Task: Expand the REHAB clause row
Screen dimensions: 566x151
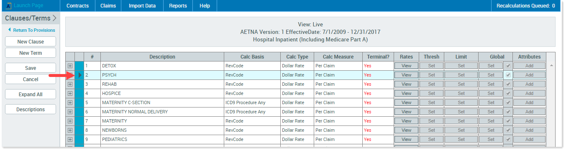Action: (70, 84)
